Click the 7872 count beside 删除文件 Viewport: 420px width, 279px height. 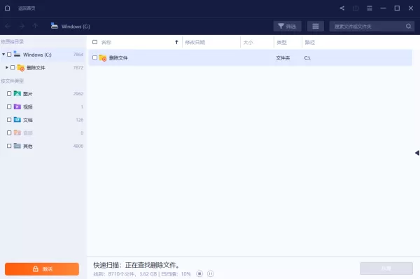click(x=78, y=67)
